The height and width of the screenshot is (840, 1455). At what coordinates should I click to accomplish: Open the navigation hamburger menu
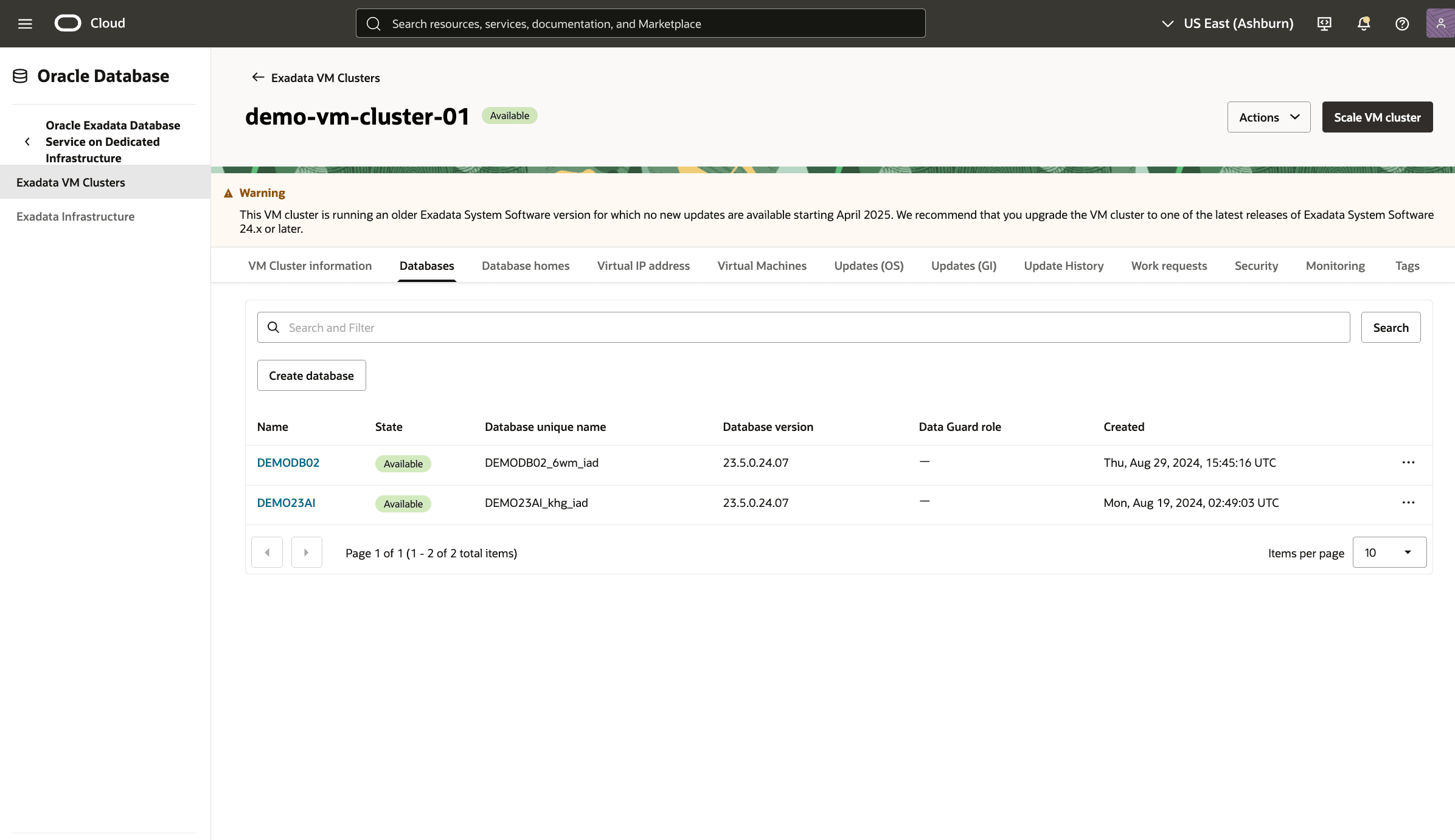click(25, 23)
